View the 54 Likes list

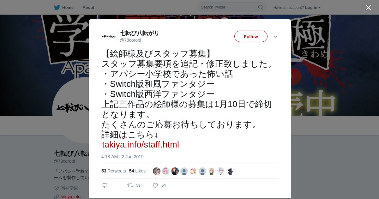(137, 171)
